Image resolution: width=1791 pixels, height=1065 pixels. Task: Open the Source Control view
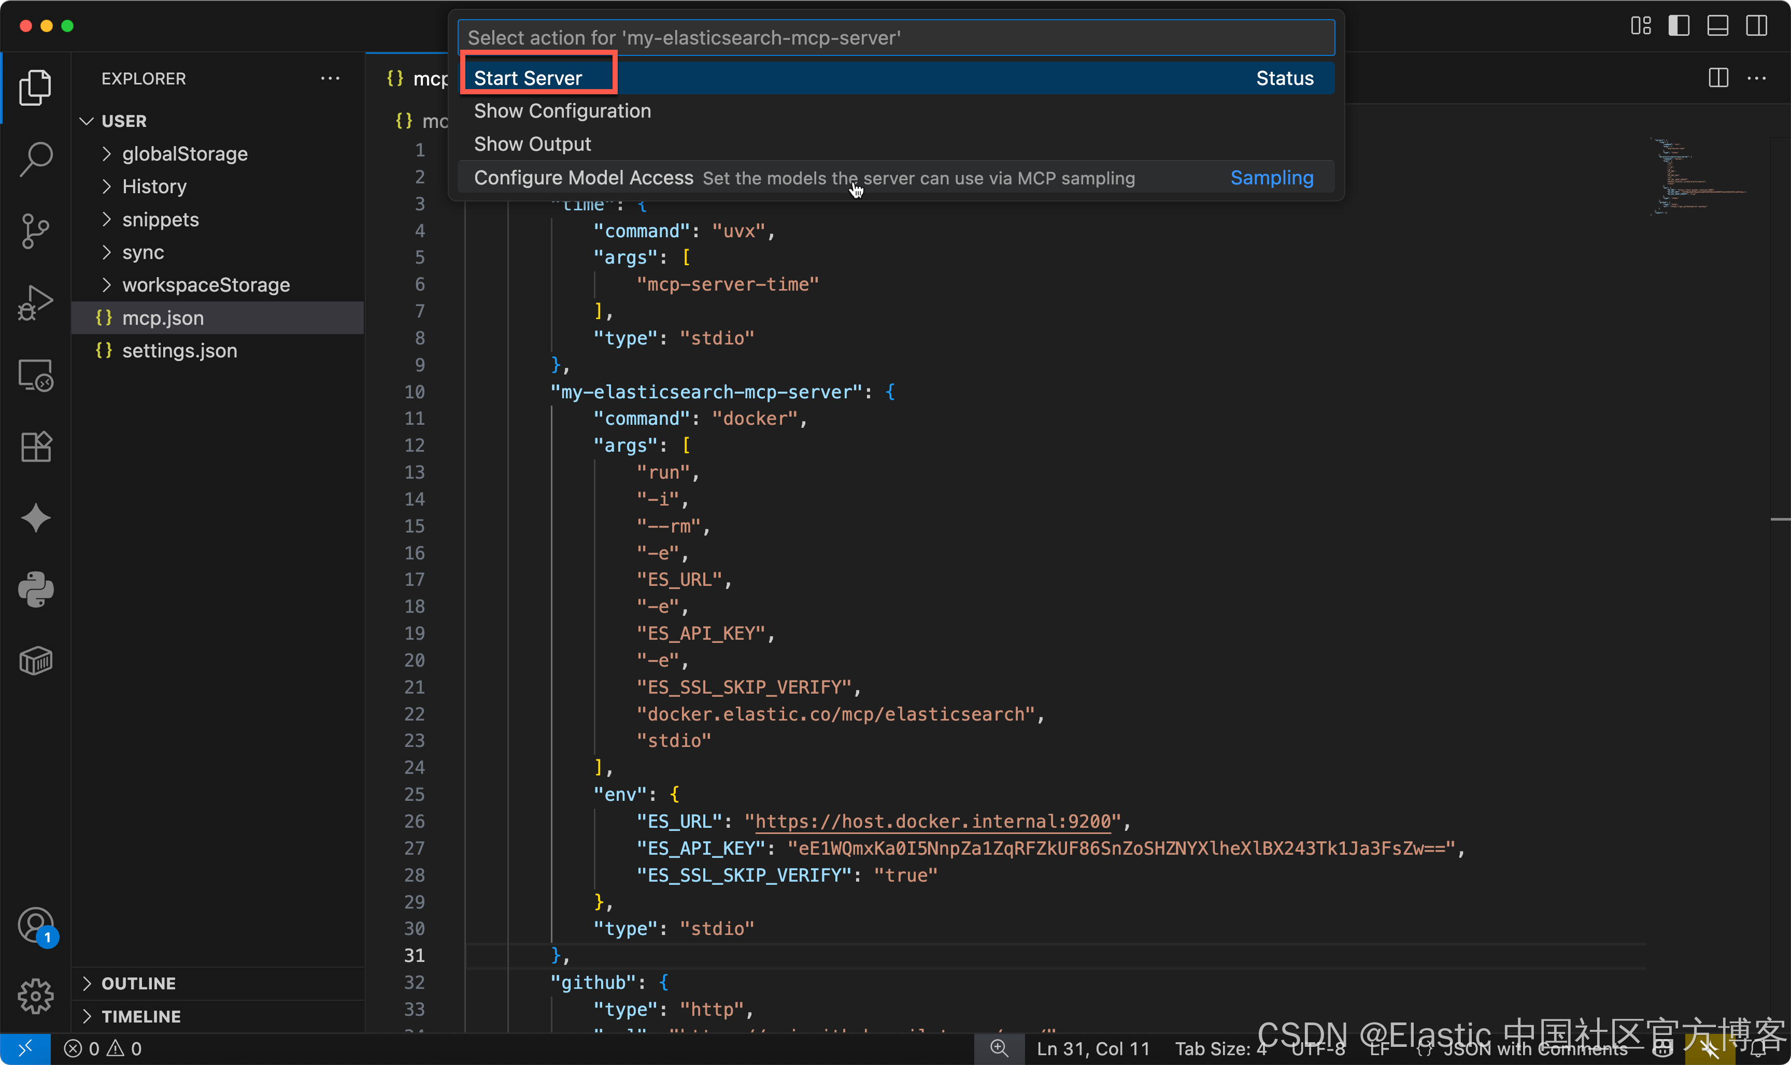pos(35,231)
